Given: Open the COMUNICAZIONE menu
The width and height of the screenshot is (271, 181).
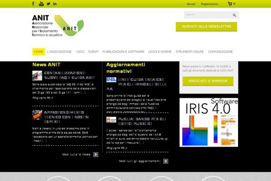Looking at the screenshot, I should tap(220, 52).
